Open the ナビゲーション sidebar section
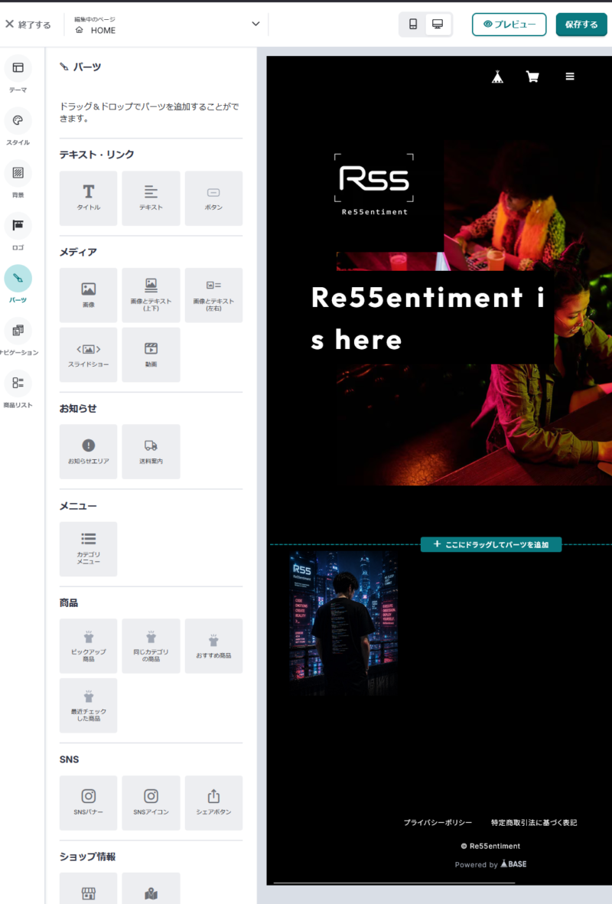 18,337
